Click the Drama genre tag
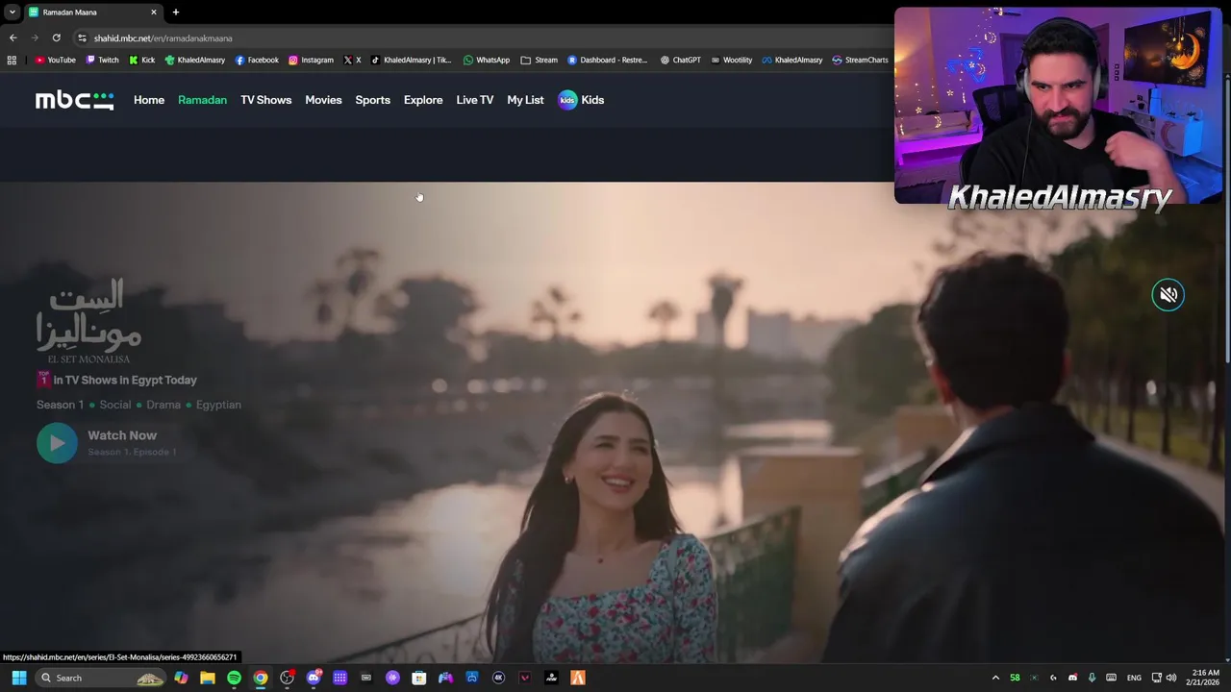The width and height of the screenshot is (1231, 692). coord(163,405)
